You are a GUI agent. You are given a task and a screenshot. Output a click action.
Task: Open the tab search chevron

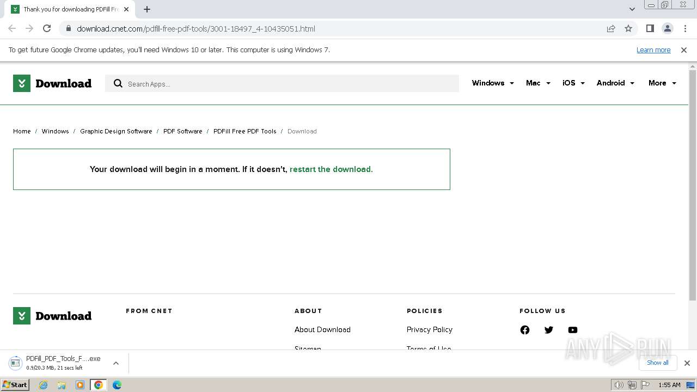coord(632,9)
